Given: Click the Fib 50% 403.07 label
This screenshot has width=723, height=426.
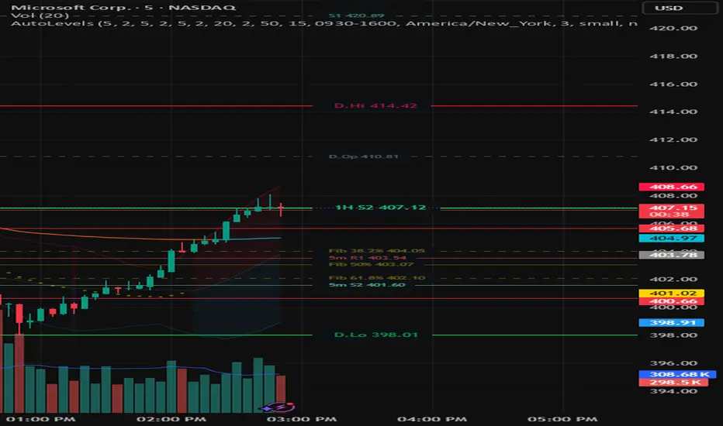Looking at the screenshot, I should point(371,264).
